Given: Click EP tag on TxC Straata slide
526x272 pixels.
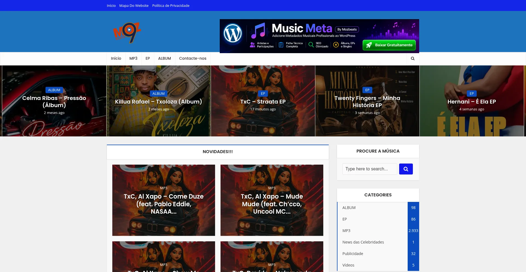Looking at the screenshot, I should (x=263, y=94).
